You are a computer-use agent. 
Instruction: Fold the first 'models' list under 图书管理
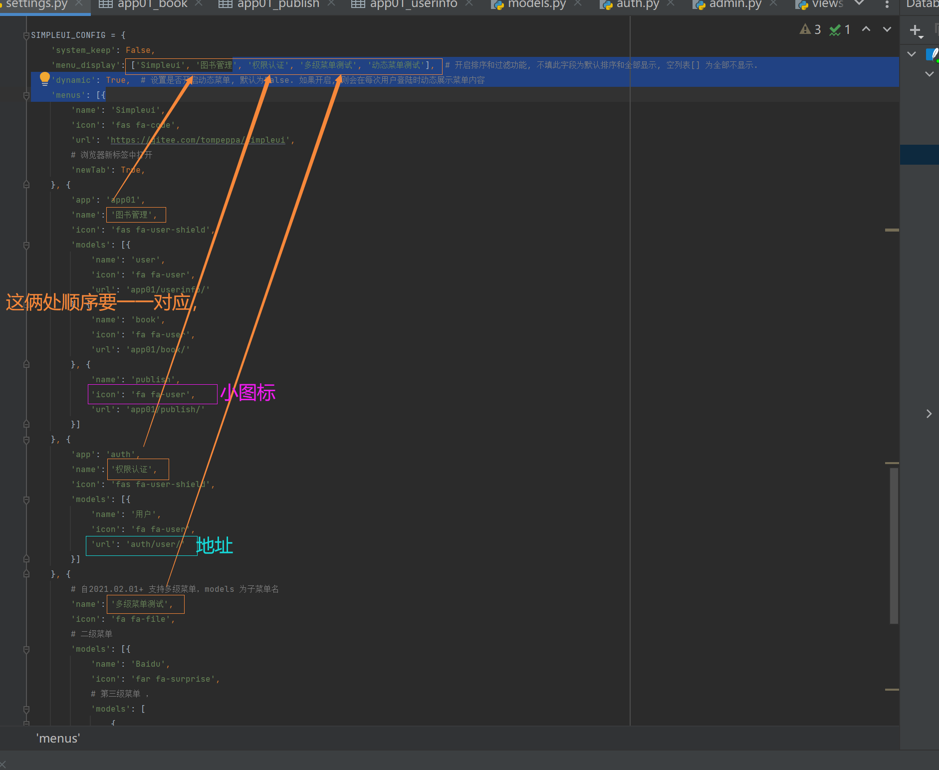[26, 245]
